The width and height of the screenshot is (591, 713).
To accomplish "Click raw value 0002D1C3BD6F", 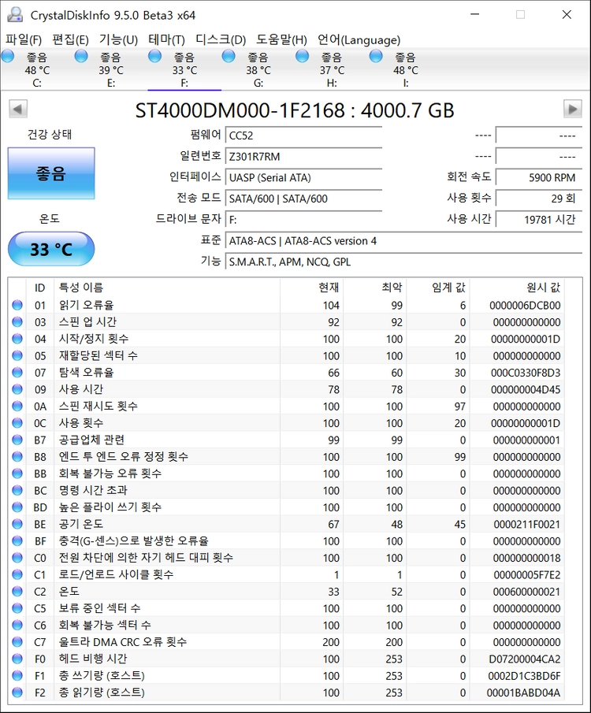I will [525, 675].
